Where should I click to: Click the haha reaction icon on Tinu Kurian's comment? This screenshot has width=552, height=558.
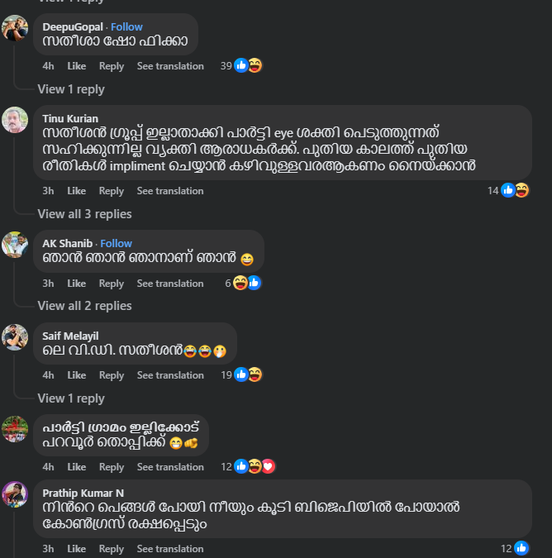[x=521, y=190]
